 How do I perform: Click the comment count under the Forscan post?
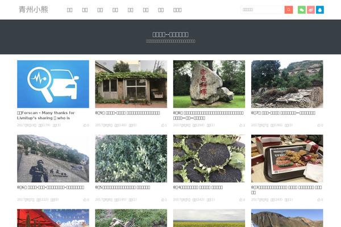point(57,125)
